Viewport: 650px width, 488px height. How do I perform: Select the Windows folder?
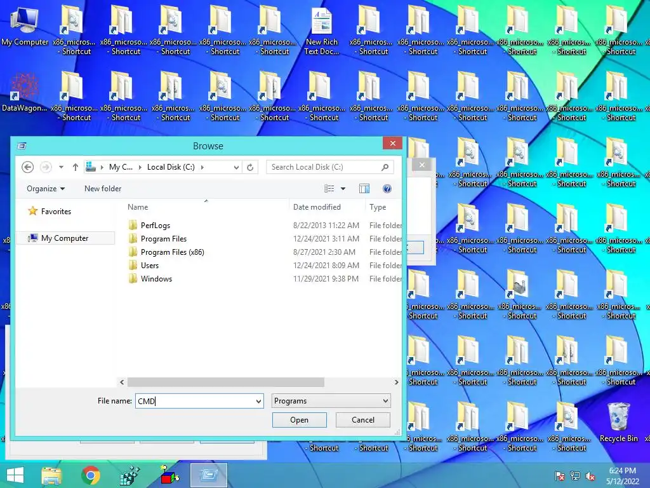point(156,278)
